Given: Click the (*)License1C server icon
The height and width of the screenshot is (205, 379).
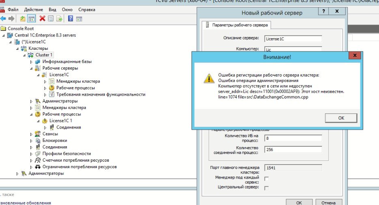Looking at the screenshot, I should click(x=17, y=42).
